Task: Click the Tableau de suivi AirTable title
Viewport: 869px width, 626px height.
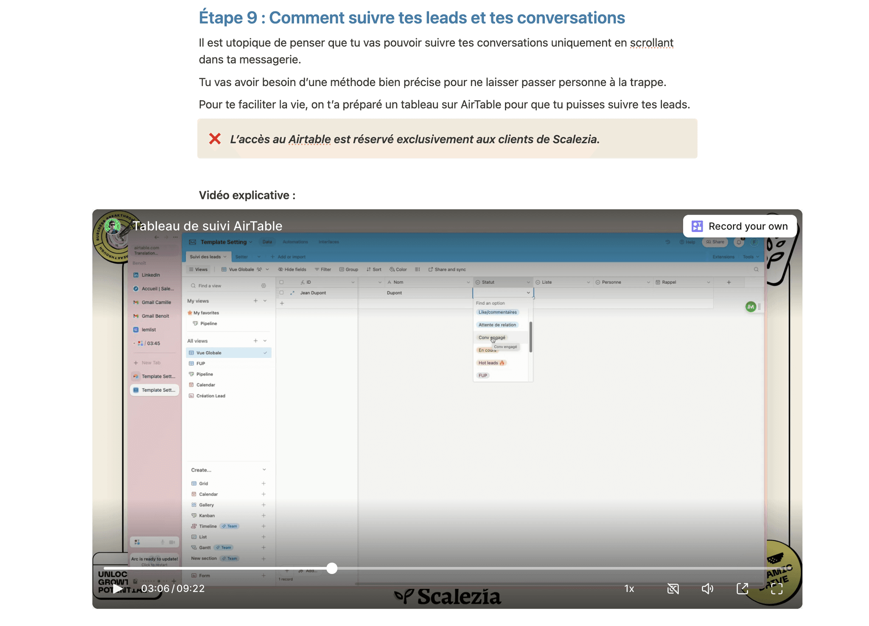Action: 207,226
